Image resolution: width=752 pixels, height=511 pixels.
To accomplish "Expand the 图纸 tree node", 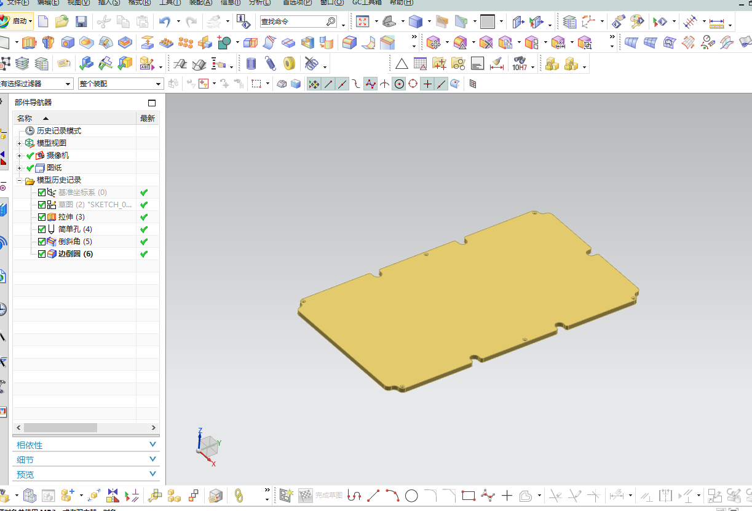I will (20, 168).
